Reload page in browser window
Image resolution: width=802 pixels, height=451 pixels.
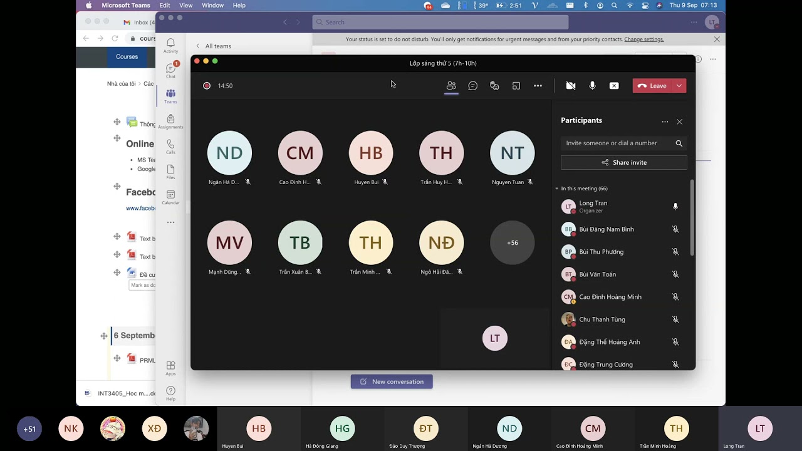pyautogui.click(x=115, y=38)
